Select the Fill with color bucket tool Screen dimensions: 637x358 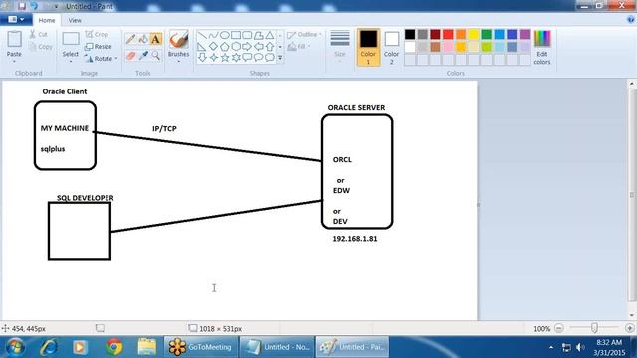point(143,39)
